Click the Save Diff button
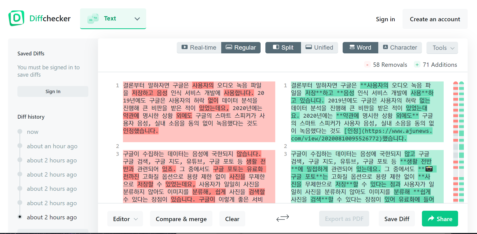This screenshot has height=234, width=477. tap(397, 219)
